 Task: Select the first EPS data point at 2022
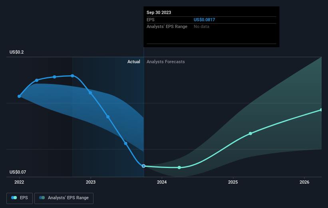coord(19,96)
